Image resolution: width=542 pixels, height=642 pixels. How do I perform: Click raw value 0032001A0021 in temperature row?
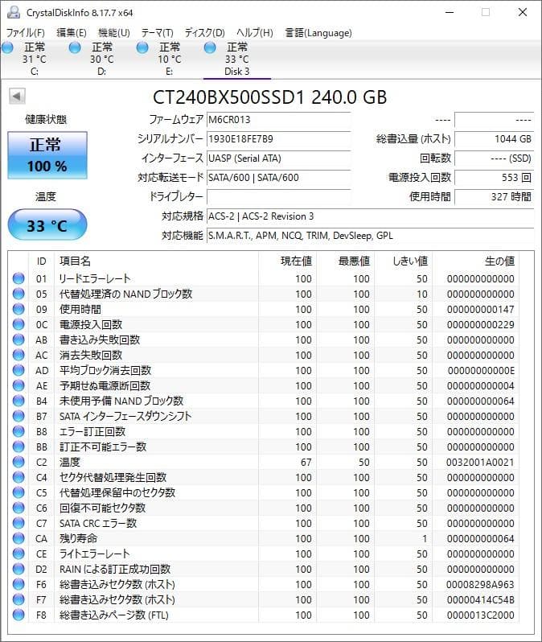click(480, 463)
